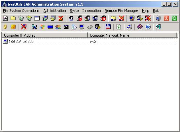This screenshot has width=180, height=132.
Task: Click the blue memory chip icon
Action: click(x=50, y=27)
